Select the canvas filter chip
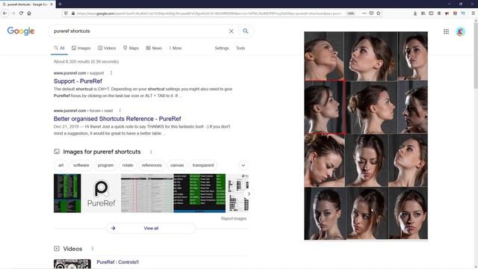The width and height of the screenshot is (478, 269). (x=177, y=165)
